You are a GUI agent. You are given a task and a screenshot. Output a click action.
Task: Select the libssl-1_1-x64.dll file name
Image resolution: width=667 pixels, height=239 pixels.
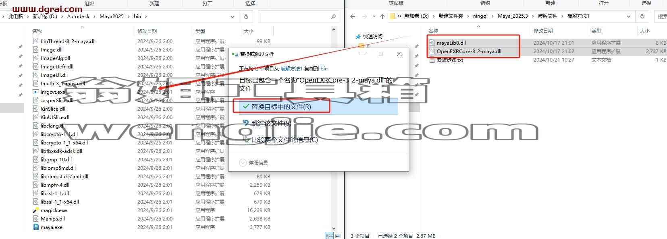[x=60, y=202]
